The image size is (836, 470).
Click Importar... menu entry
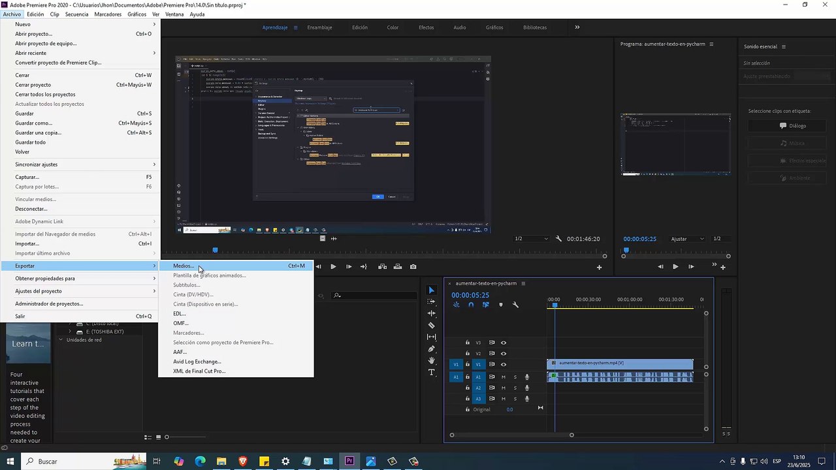click(80, 243)
